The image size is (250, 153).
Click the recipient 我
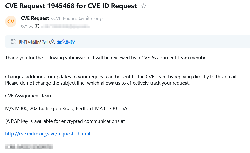click(x=37, y=26)
